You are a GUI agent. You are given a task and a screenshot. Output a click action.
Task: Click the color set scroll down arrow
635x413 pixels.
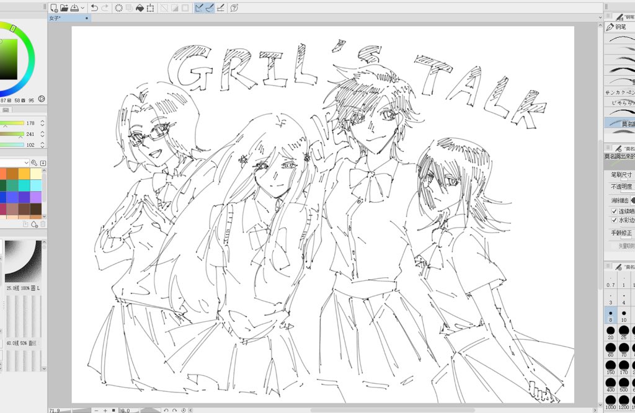tap(44, 216)
